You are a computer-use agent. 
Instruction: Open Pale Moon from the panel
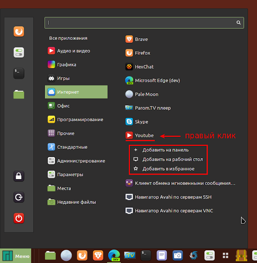[x=66, y=256]
